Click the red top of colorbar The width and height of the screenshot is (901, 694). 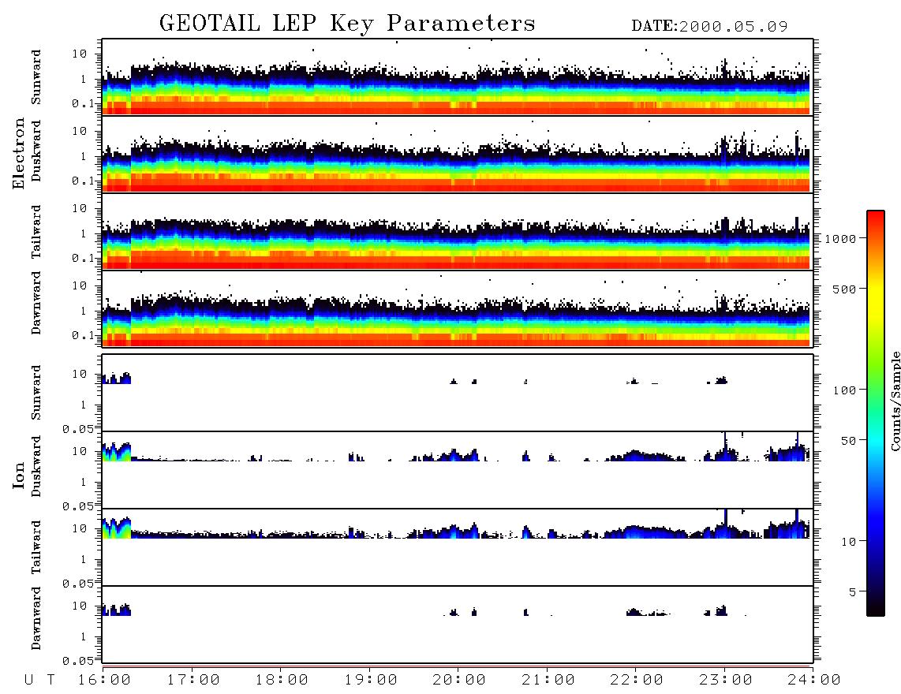pyautogui.click(x=875, y=218)
